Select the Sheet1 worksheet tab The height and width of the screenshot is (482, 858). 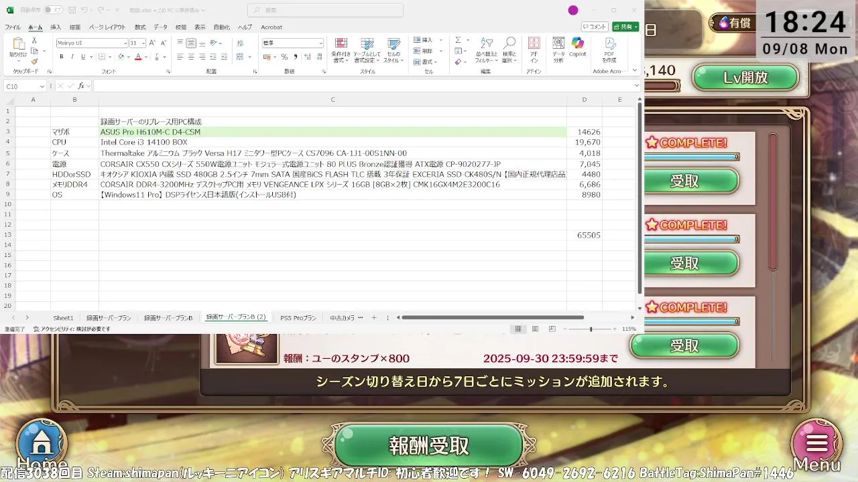coord(64,318)
